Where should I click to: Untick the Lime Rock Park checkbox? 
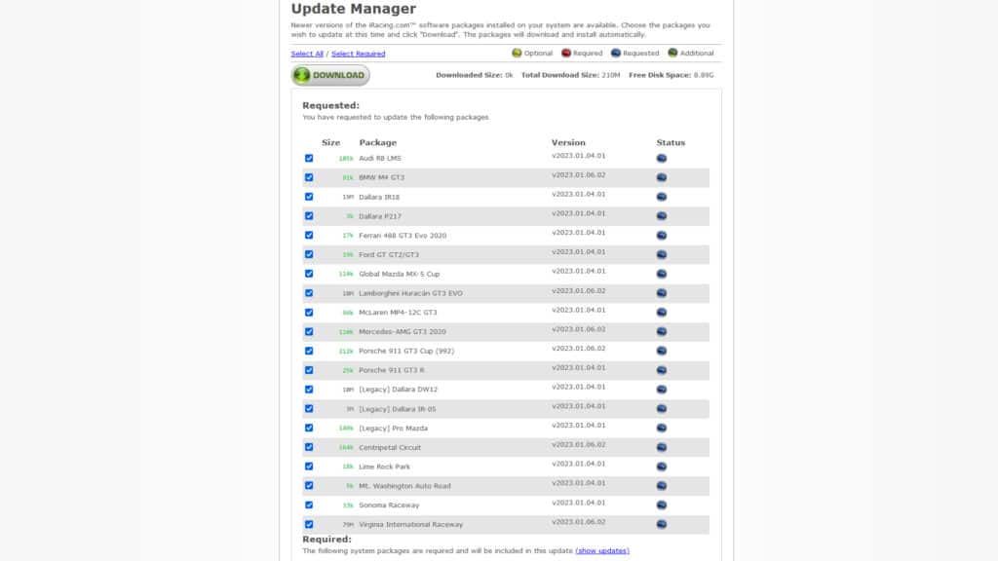(309, 467)
